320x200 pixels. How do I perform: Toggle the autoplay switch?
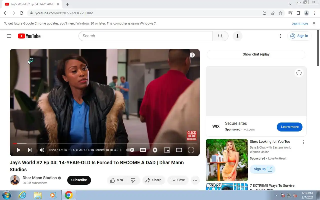click(130, 150)
